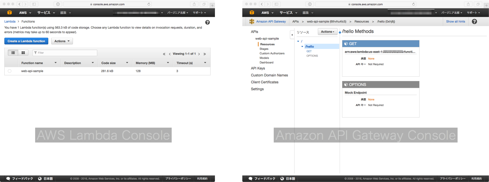Screen dimensions: 489x182
Task: Click Safari back button in Lambda window
Action: coord(19,4)
